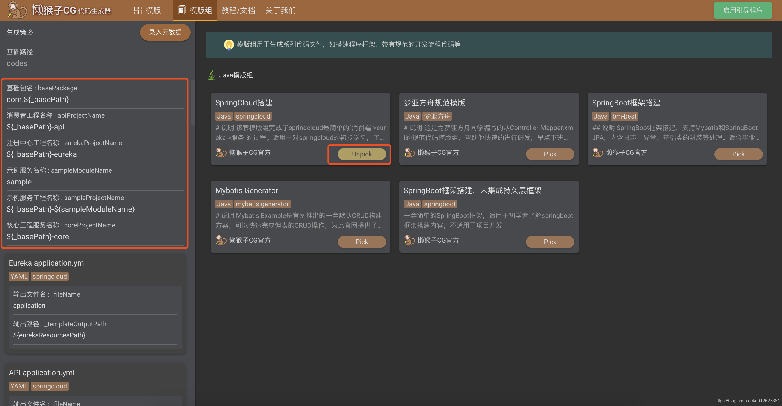This screenshot has width=782, height=406.
Task: Edit Eureka application.yml 输出路径 field
Action: [95, 335]
